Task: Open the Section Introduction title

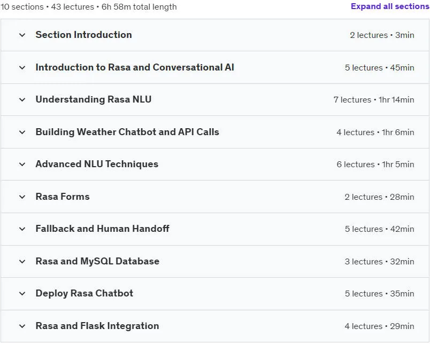Action: click(83, 35)
